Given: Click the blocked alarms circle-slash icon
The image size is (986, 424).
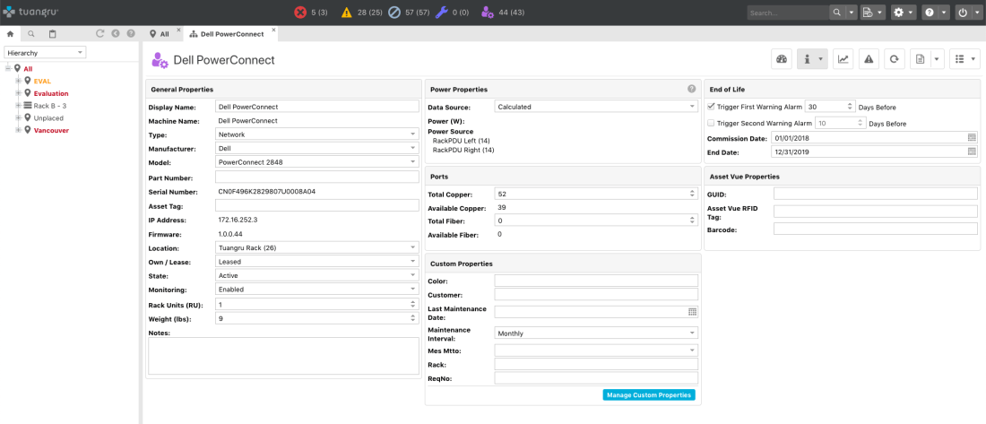Looking at the screenshot, I should [x=394, y=12].
